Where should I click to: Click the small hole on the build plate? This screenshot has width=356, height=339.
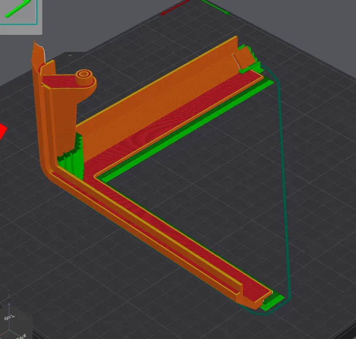(x=69, y=55)
